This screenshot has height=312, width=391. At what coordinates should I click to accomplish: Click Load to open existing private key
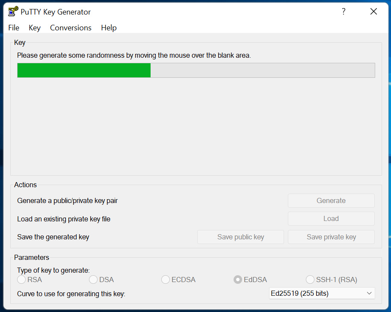click(x=331, y=219)
